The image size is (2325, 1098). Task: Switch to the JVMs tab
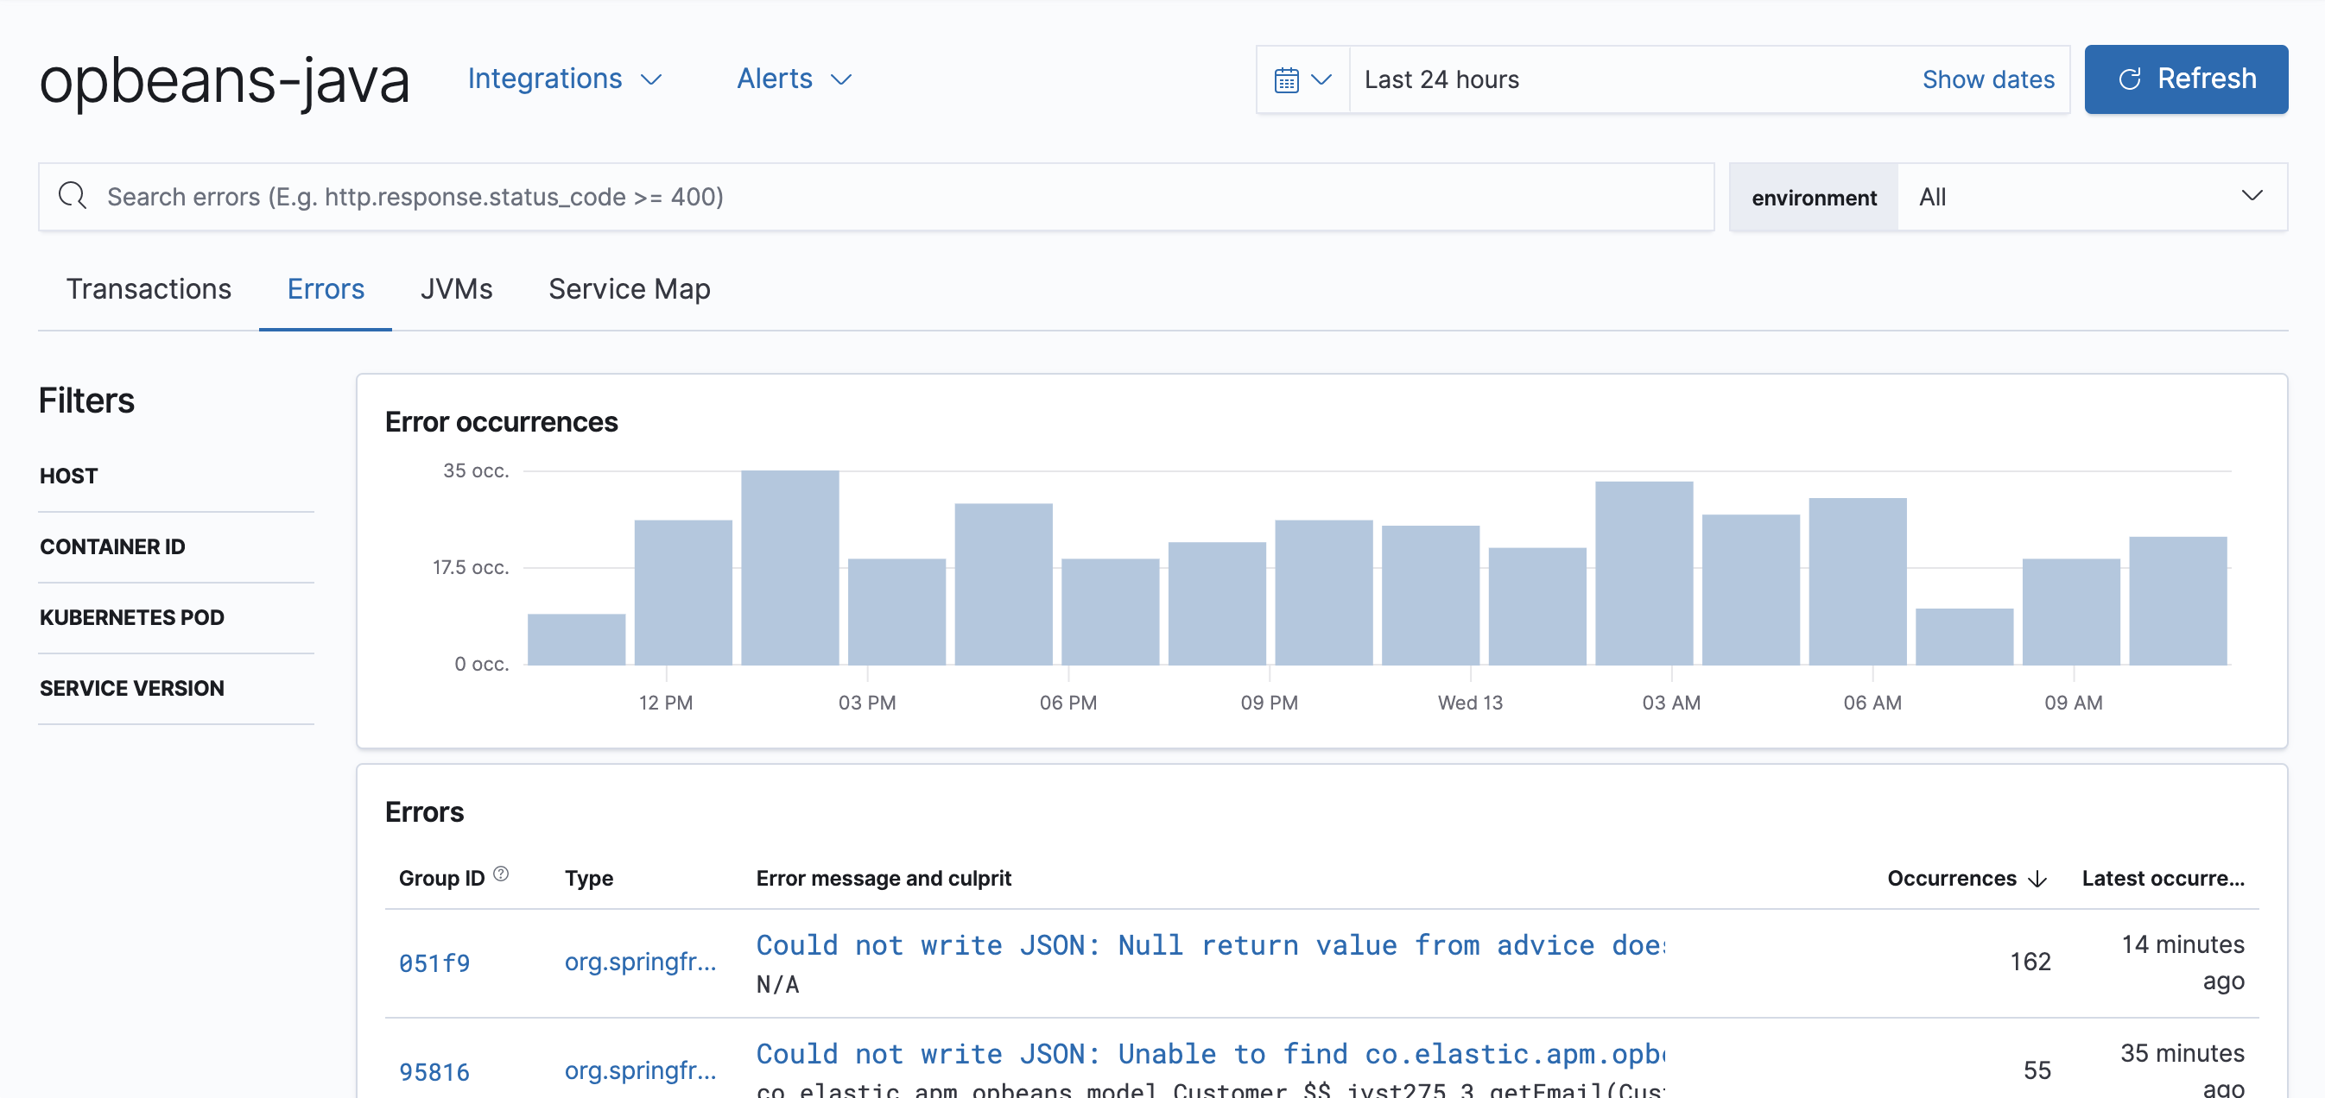click(455, 289)
